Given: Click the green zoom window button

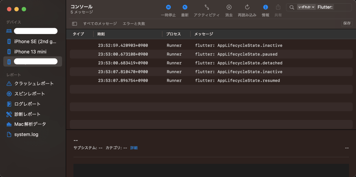Looking at the screenshot, I should click(x=24, y=9).
